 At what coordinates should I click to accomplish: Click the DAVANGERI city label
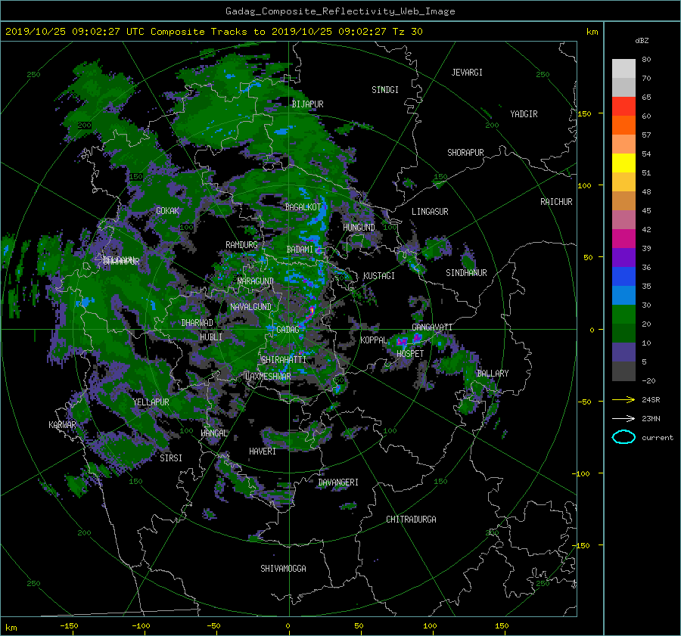click(x=338, y=482)
